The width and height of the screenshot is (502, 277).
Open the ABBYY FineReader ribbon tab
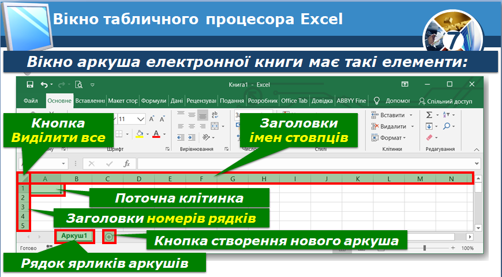click(351, 101)
